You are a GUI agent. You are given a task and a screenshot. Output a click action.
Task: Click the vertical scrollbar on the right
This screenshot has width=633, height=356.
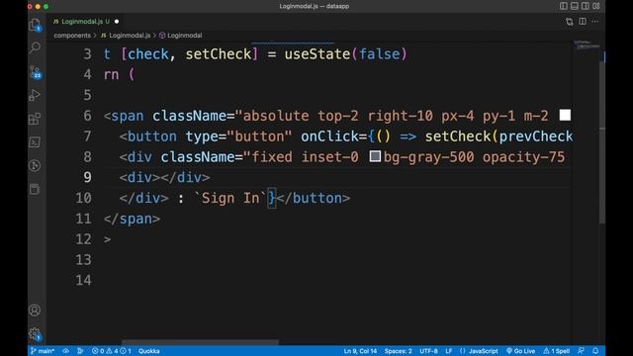tap(602, 142)
